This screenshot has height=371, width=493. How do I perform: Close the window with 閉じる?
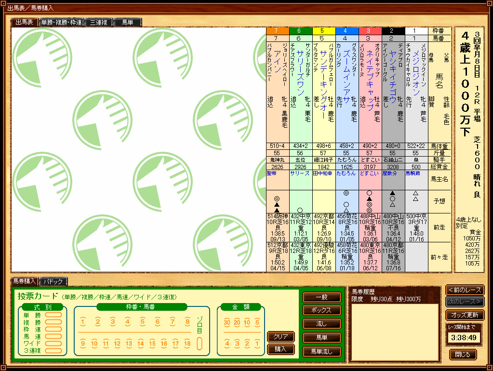click(463, 355)
